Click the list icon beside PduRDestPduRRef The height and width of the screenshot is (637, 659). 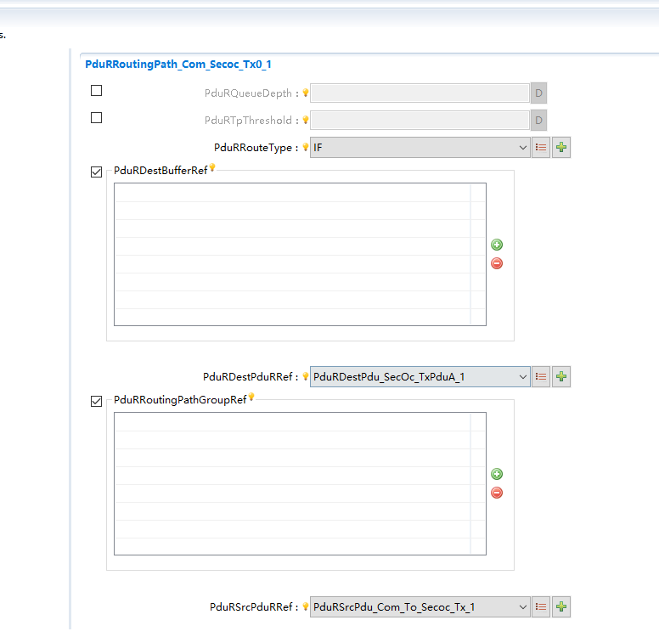click(x=541, y=376)
